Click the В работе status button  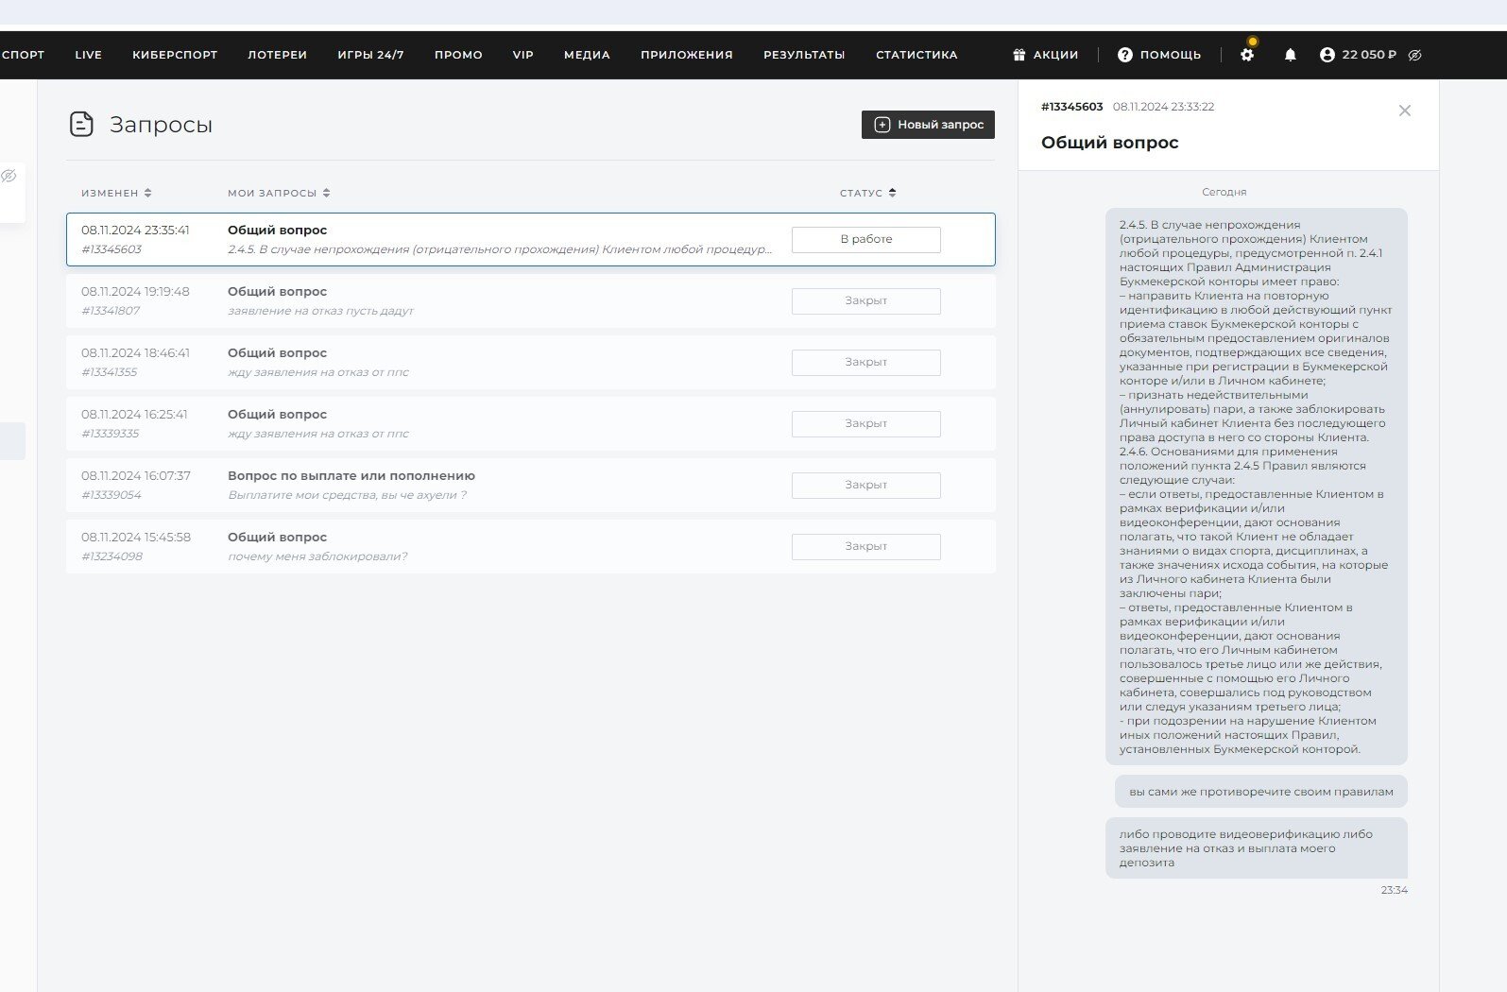(865, 239)
